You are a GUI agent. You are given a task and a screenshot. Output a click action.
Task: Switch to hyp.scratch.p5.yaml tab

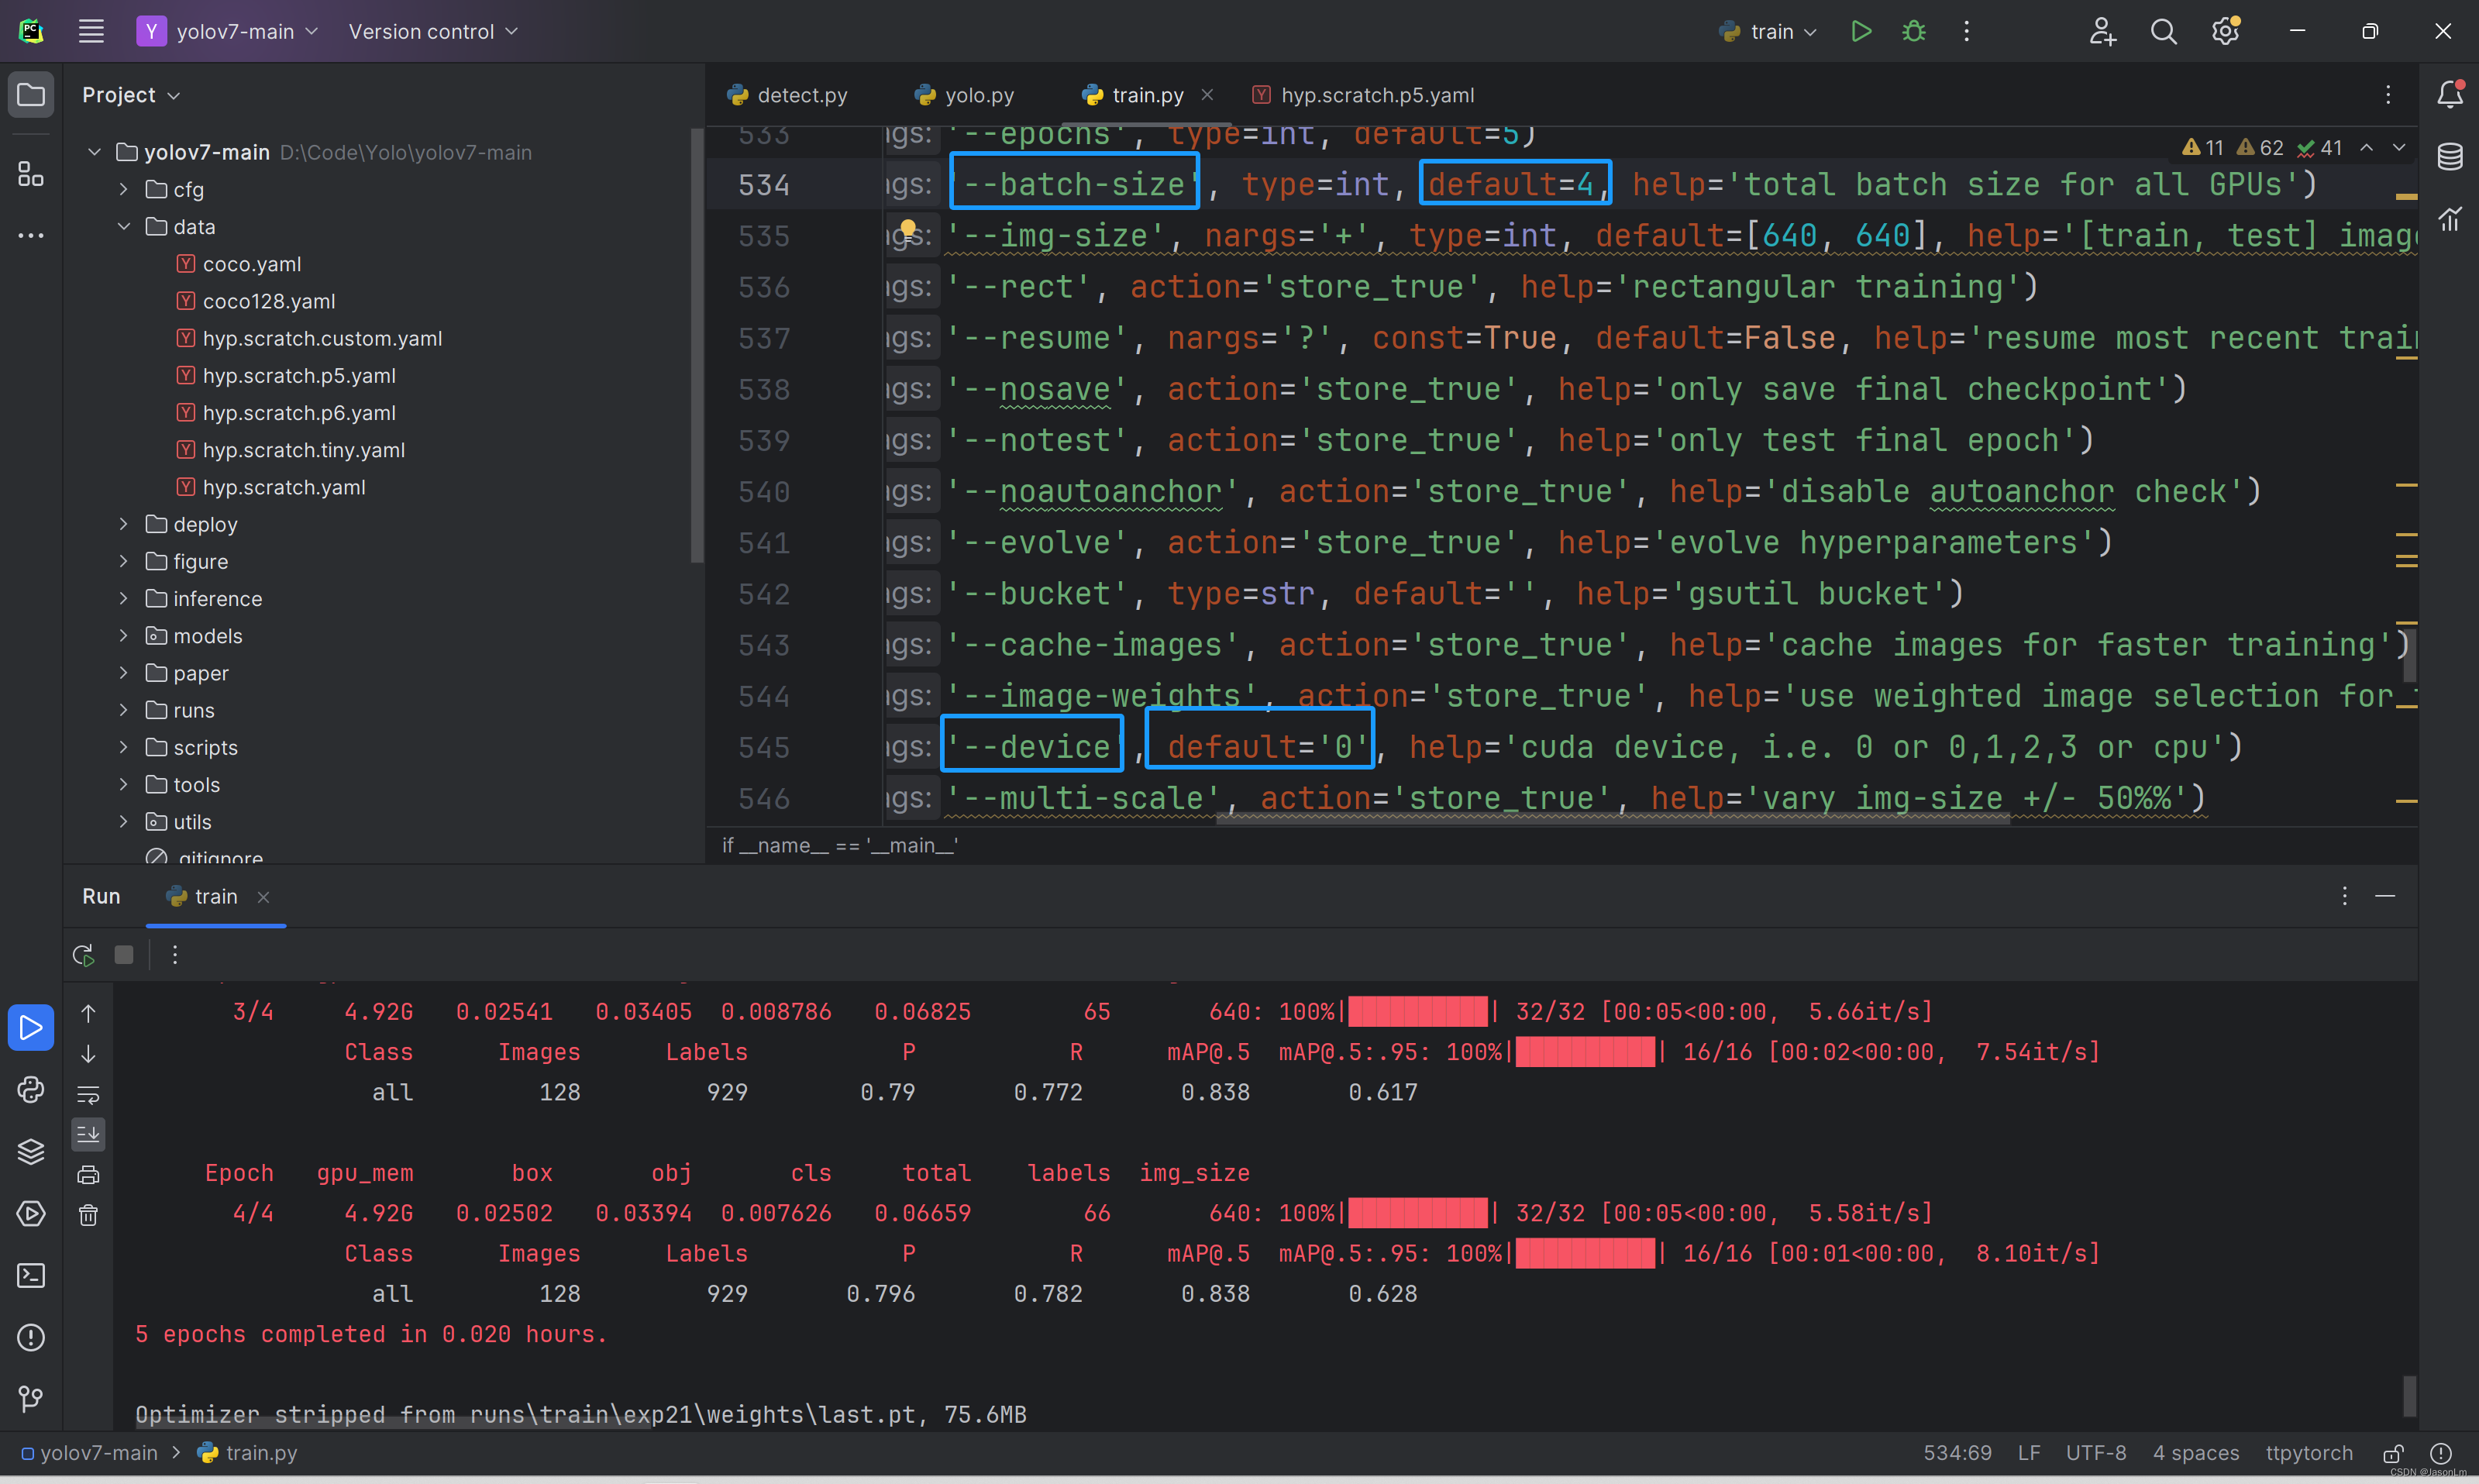(x=1363, y=95)
